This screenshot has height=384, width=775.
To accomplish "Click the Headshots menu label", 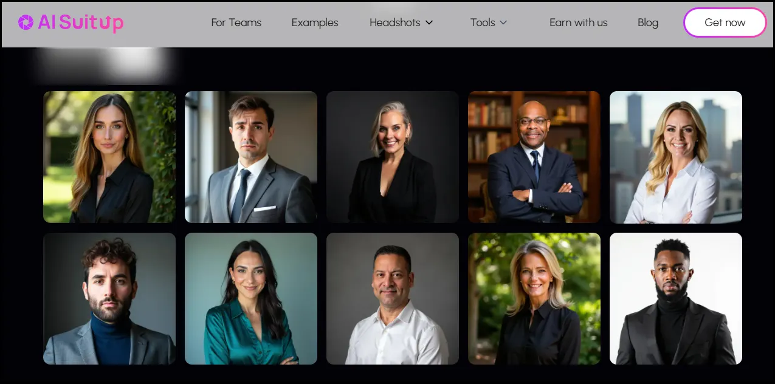I will pyautogui.click(x=395, y=22).
